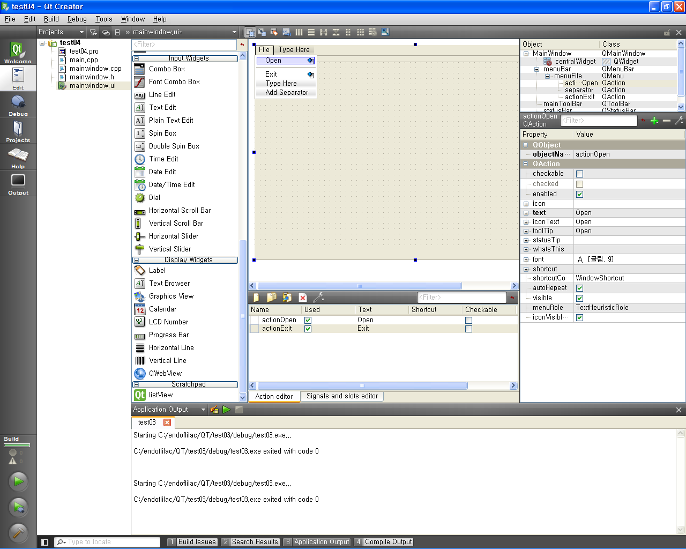Open Search Results output pane
Image resolution: width=686 pixels, height=549 pixels.
250,542
